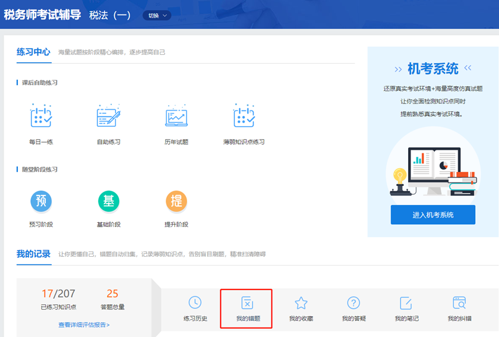Click the 练习历史 label text

(195, 318)
